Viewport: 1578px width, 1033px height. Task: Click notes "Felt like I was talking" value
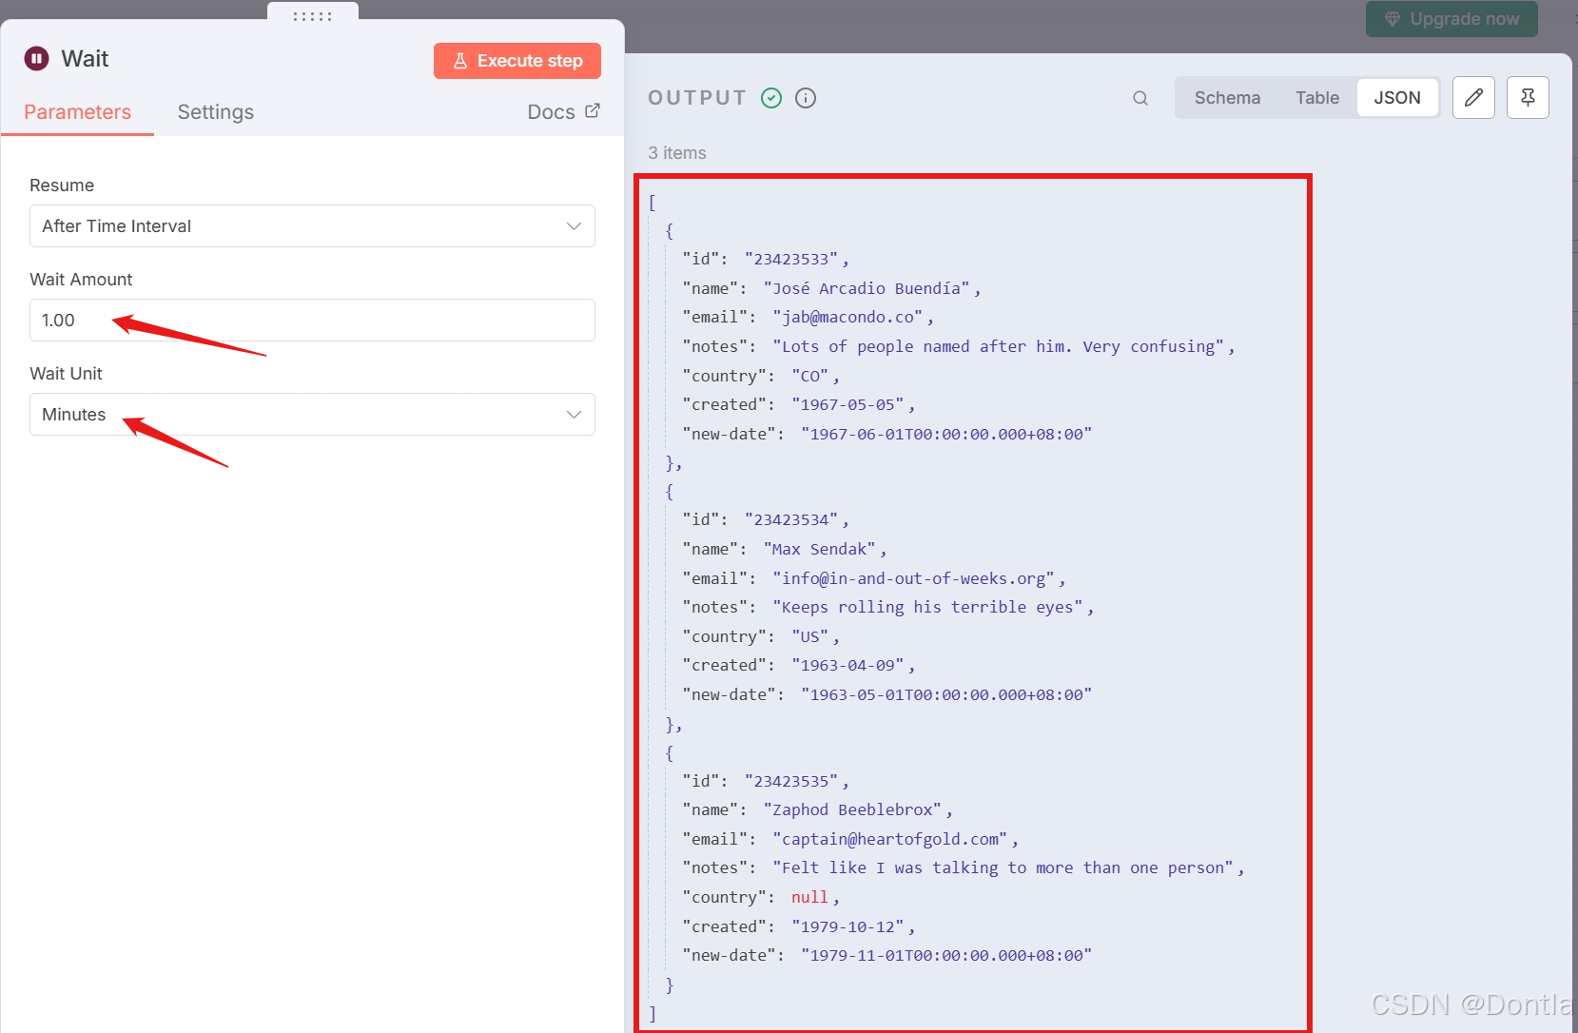pyautogui.click(x=1003, y=868)
